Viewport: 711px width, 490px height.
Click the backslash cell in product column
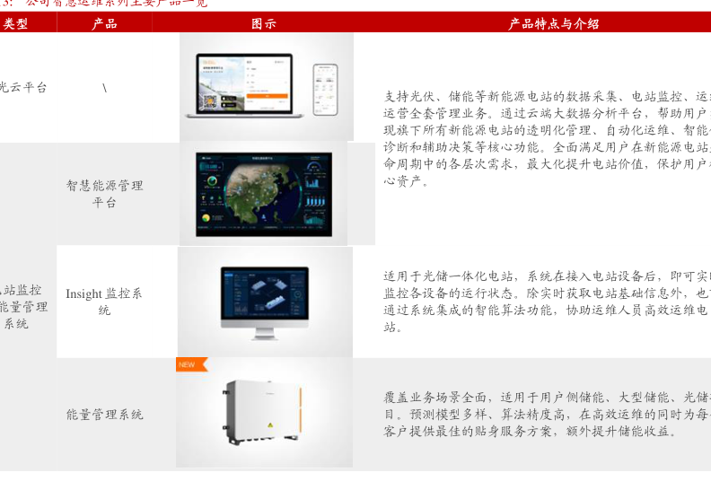[104, 87]
